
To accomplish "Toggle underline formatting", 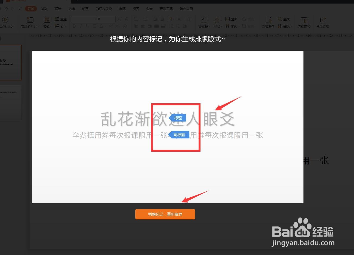I will [x=87, y=26].
